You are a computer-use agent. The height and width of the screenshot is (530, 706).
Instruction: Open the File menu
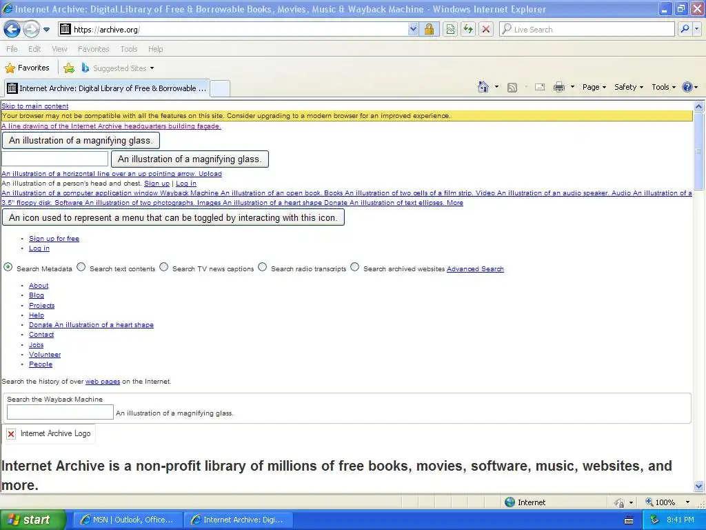click(x=12, y=49)
